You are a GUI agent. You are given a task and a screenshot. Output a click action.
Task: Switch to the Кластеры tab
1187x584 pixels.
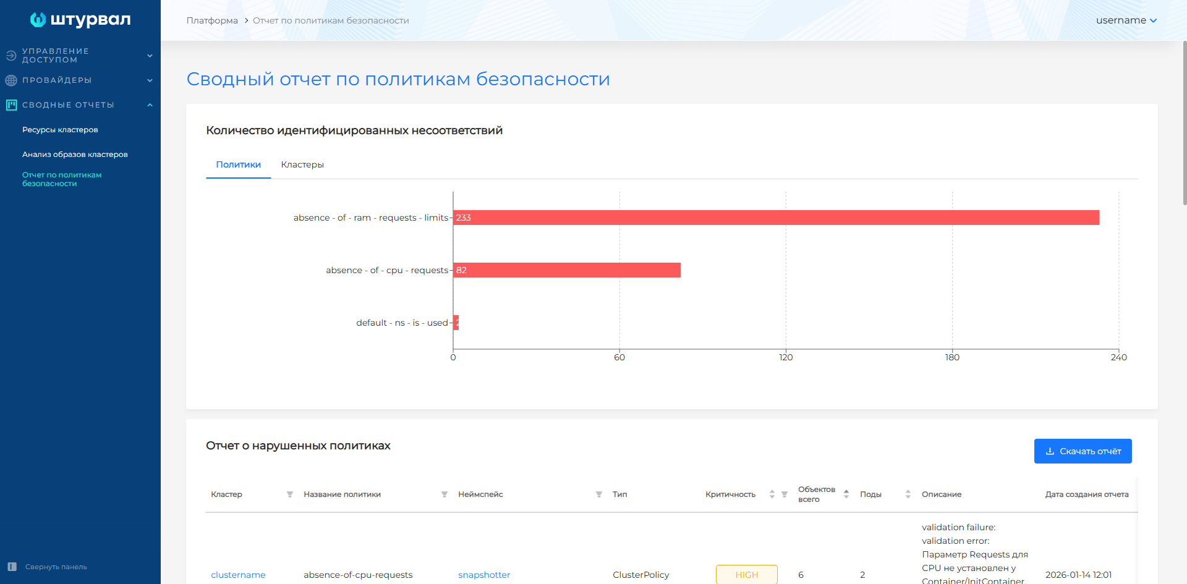click(x=302, y=164)
